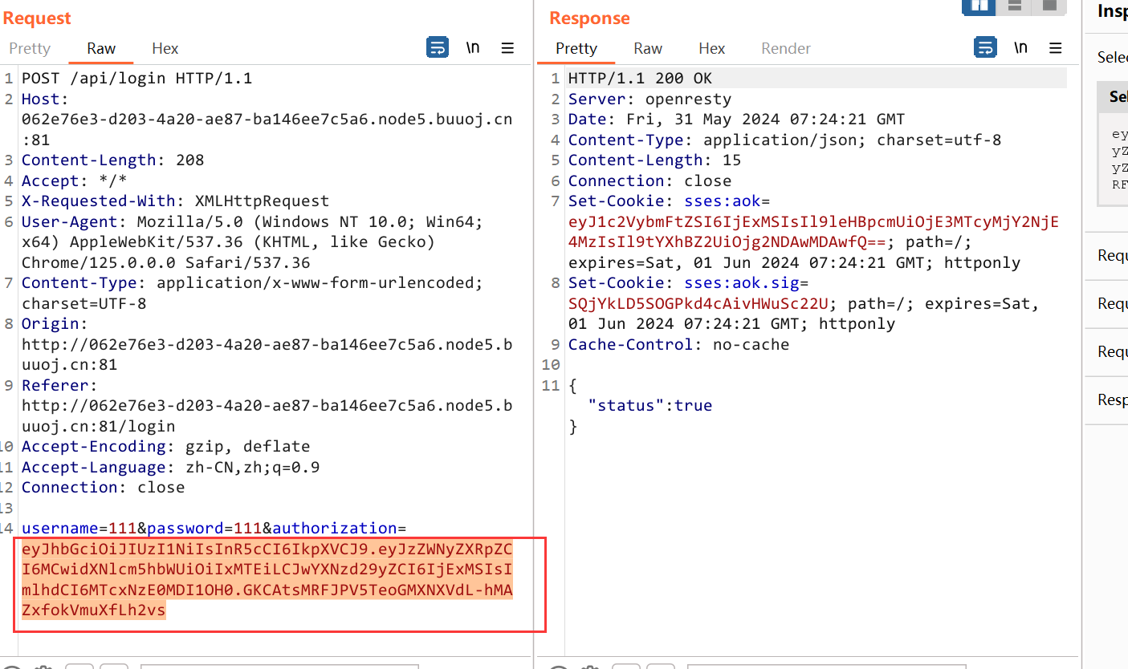Open the Request panel hamburger menu
This screenshot has height=669, width=1128.
(507, 48)
